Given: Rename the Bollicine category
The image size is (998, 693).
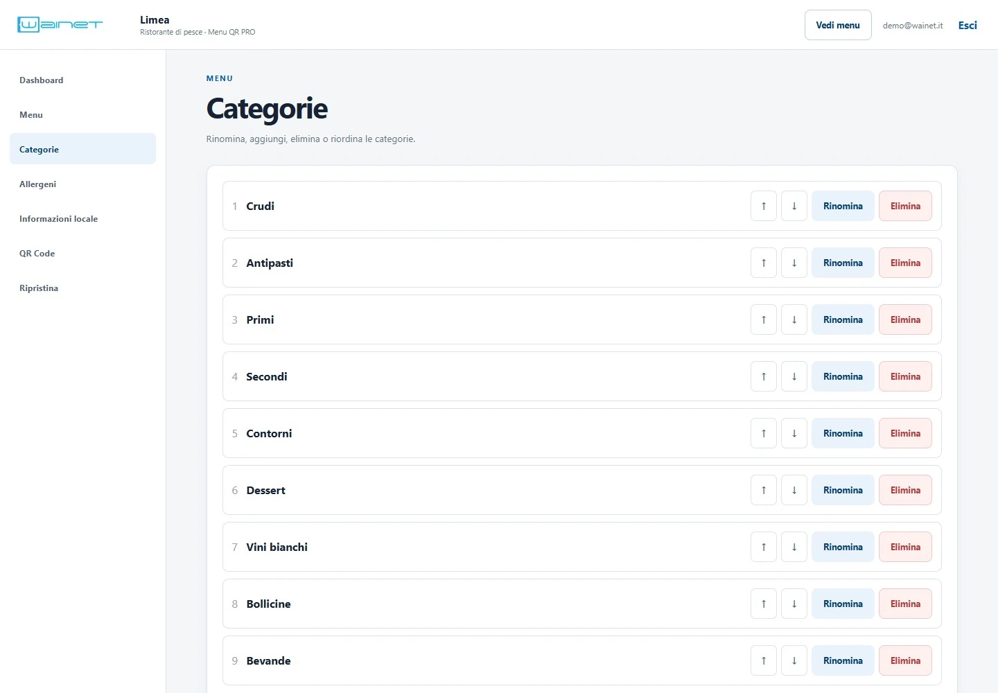Looking at the screenshot, I should pos(843,604).
